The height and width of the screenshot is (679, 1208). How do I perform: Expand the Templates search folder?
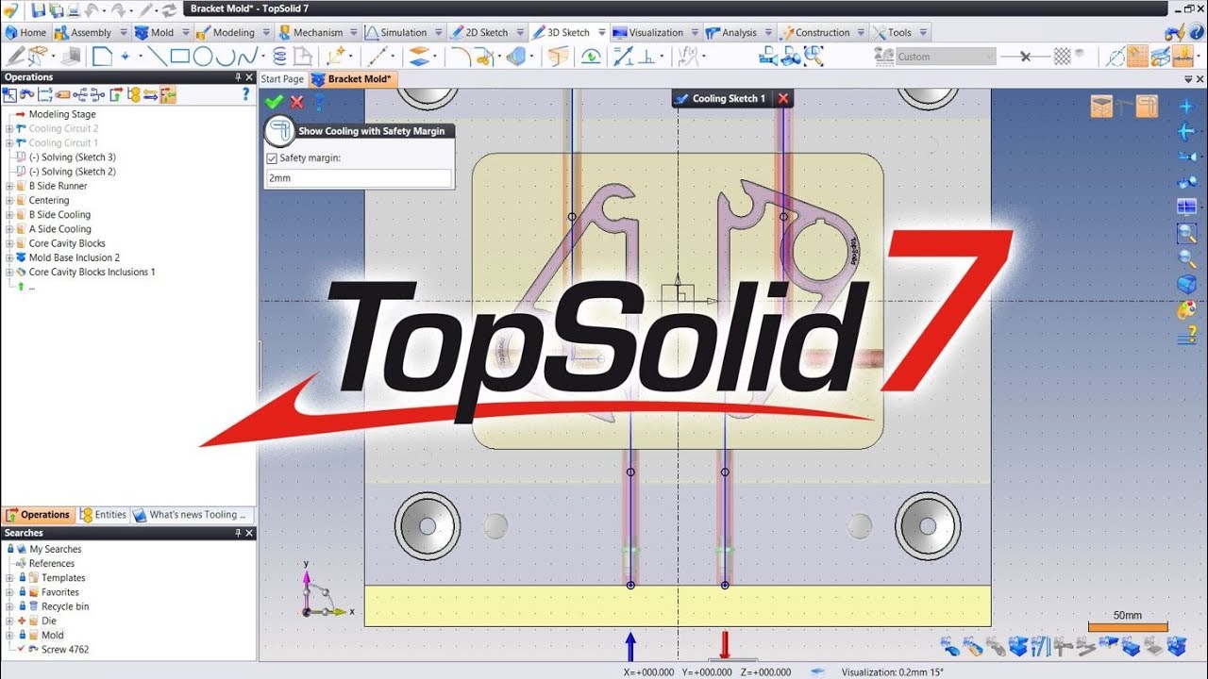coord(9,578)
